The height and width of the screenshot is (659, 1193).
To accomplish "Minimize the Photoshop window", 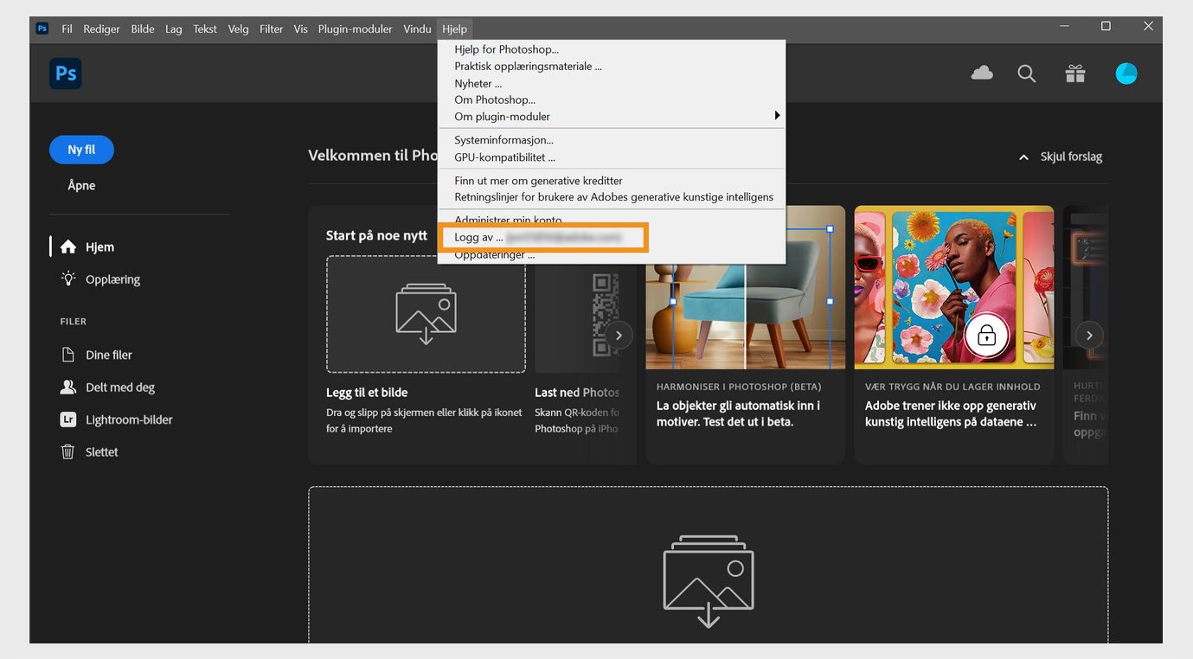I will coord(1064,27).
